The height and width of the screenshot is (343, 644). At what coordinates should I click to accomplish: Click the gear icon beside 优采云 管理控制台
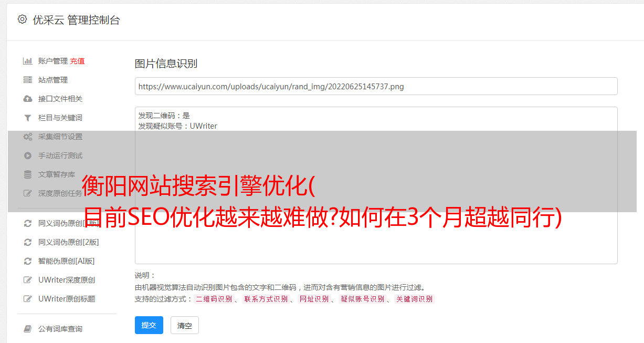point(22,19)
